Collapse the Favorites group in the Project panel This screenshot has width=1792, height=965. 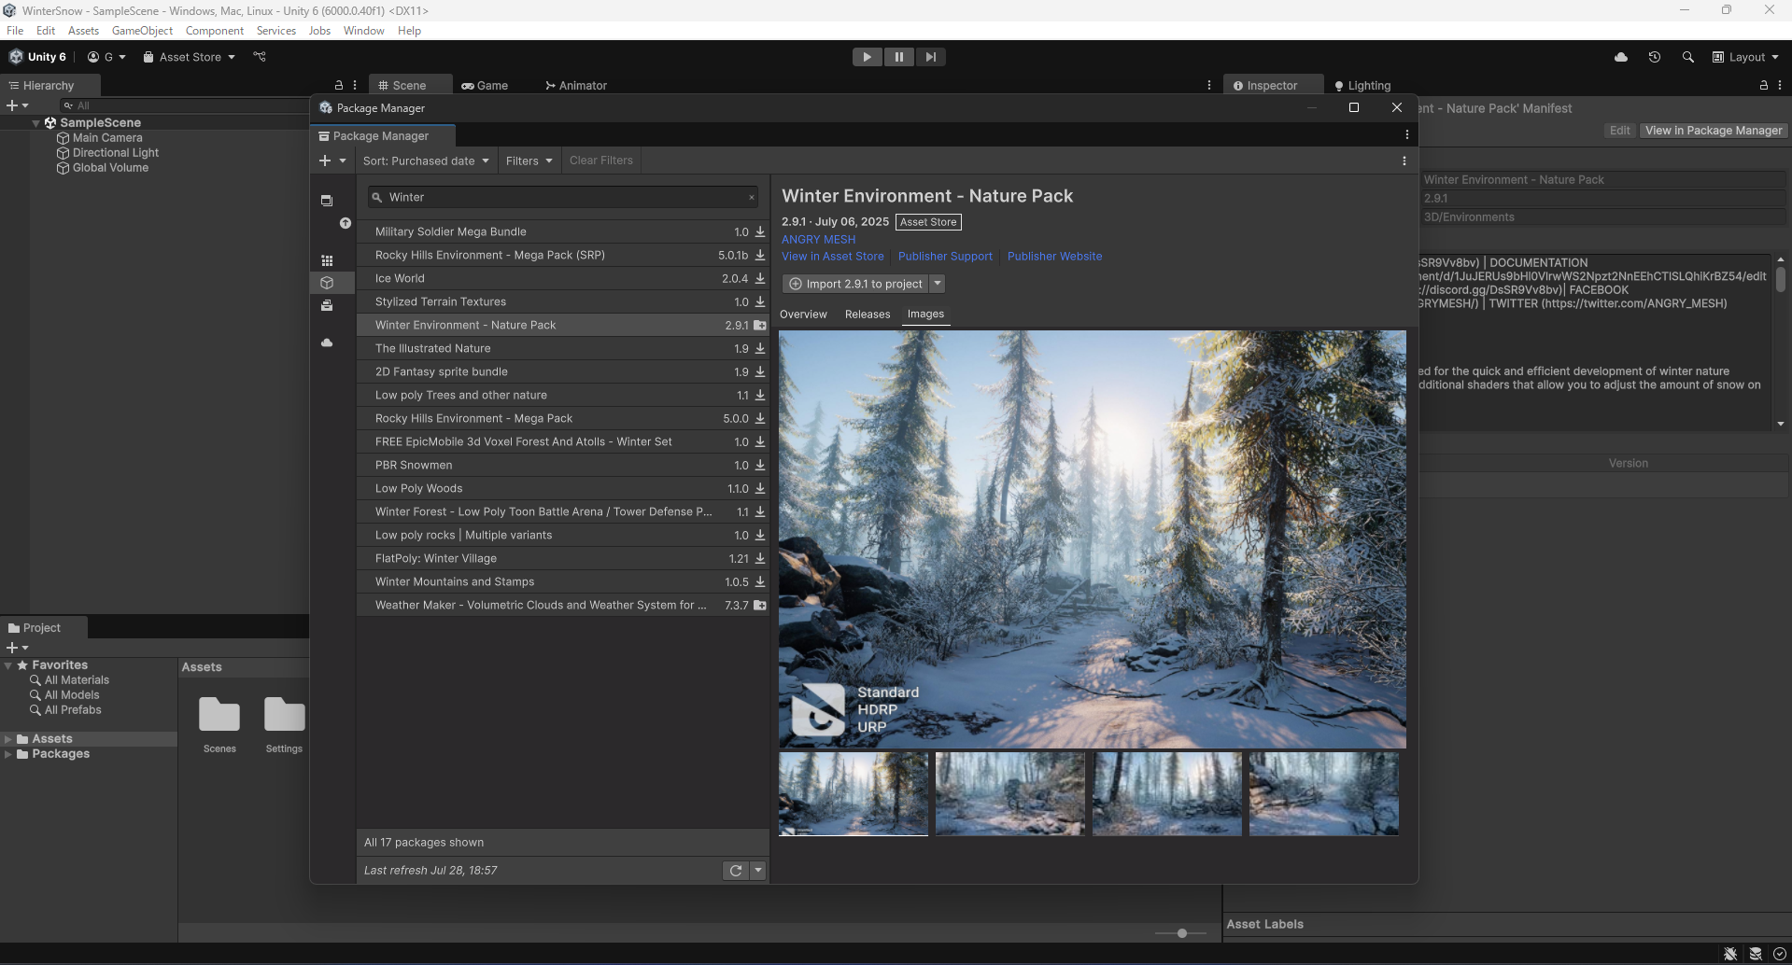pyautogui.click(x=8, y=665)
